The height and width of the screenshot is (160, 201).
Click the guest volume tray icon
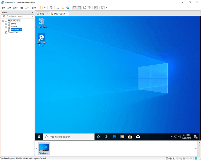tap(180, 137)
